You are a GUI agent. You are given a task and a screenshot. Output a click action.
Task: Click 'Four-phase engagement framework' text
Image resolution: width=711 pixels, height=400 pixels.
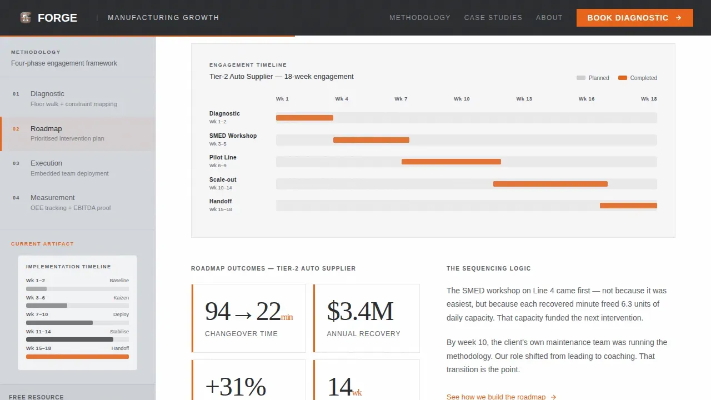coord(64,63)
